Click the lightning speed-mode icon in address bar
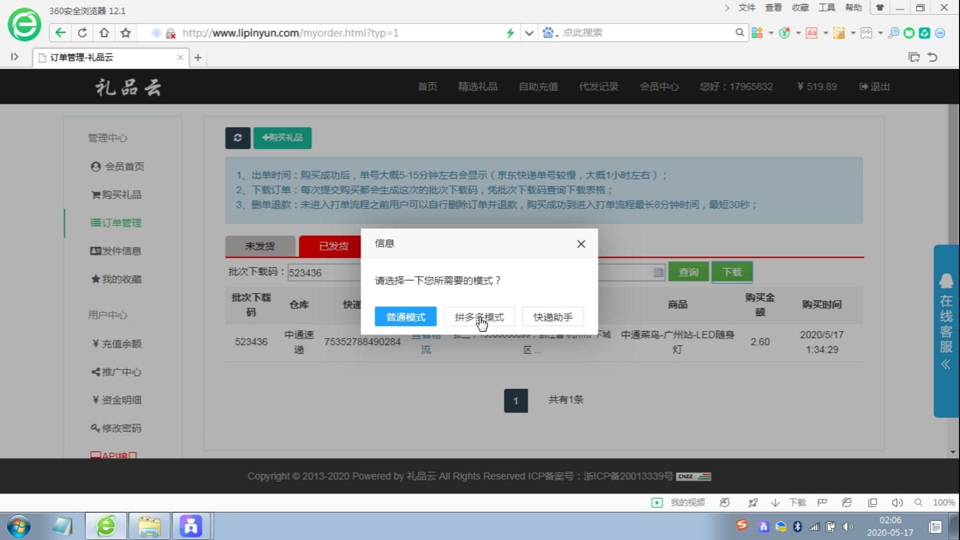Viewport: 960px width, 540px height. click(510, 33)
